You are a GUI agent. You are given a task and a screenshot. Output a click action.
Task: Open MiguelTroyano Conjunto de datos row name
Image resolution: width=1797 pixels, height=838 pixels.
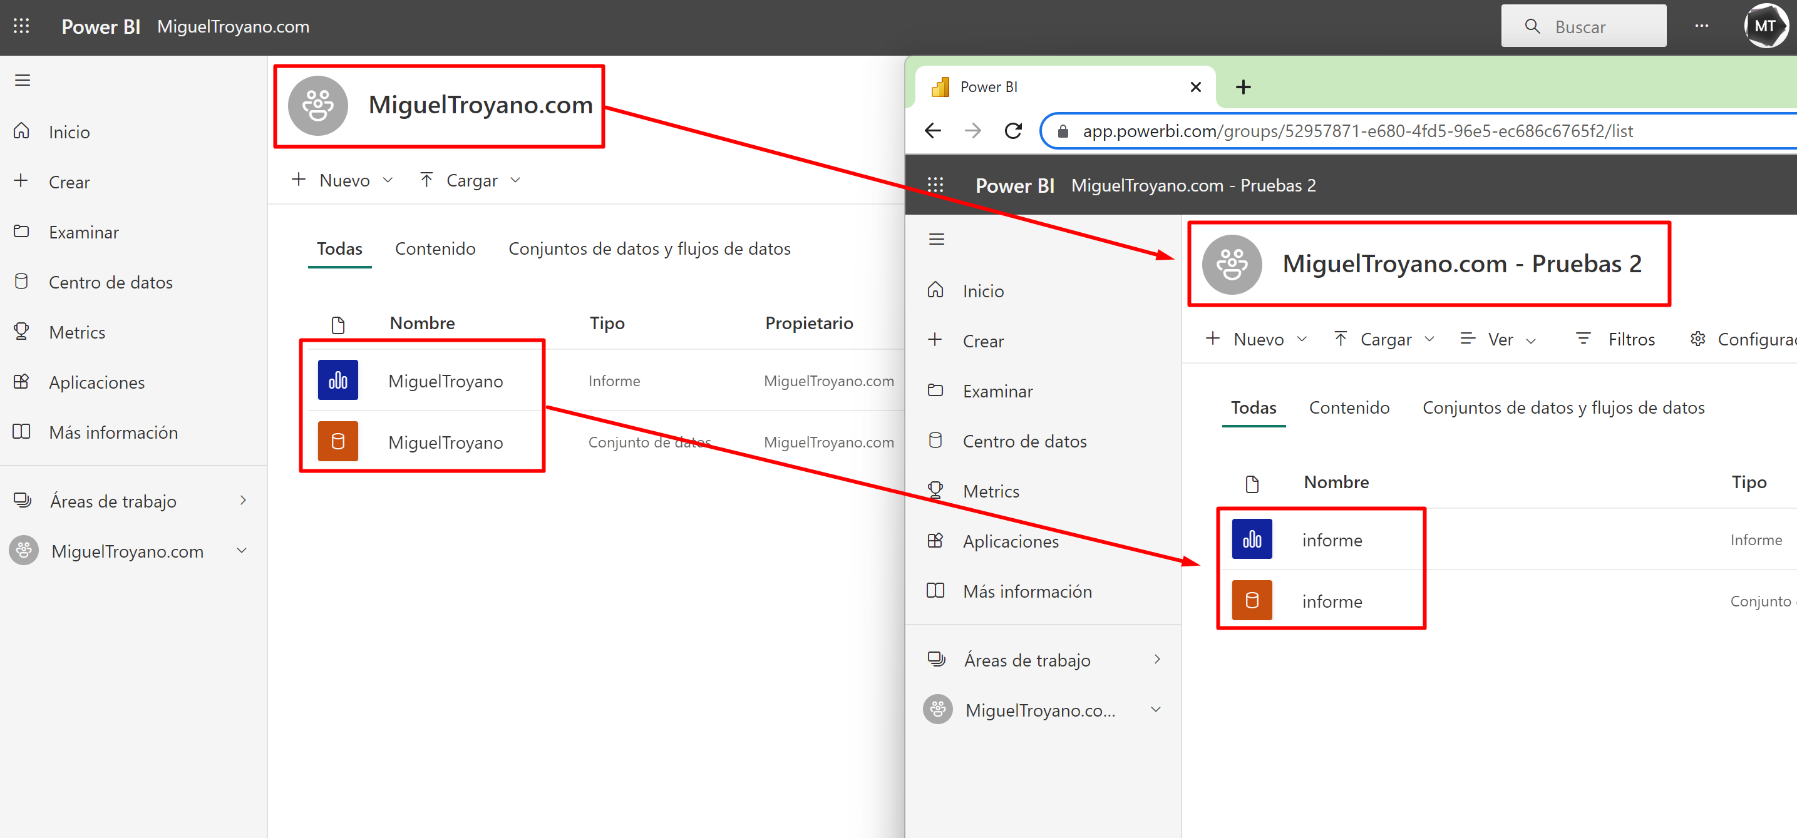click(445, 442)
